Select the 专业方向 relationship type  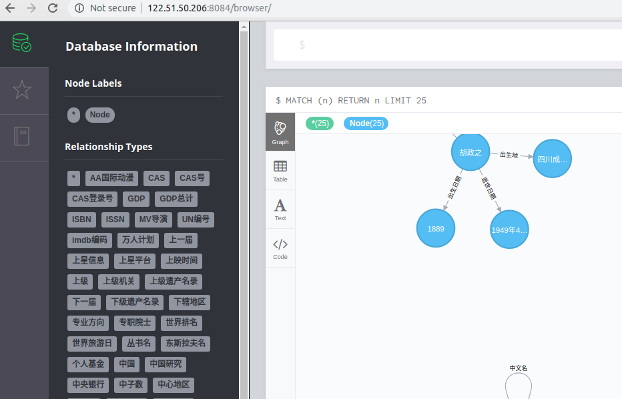[88, 322]
